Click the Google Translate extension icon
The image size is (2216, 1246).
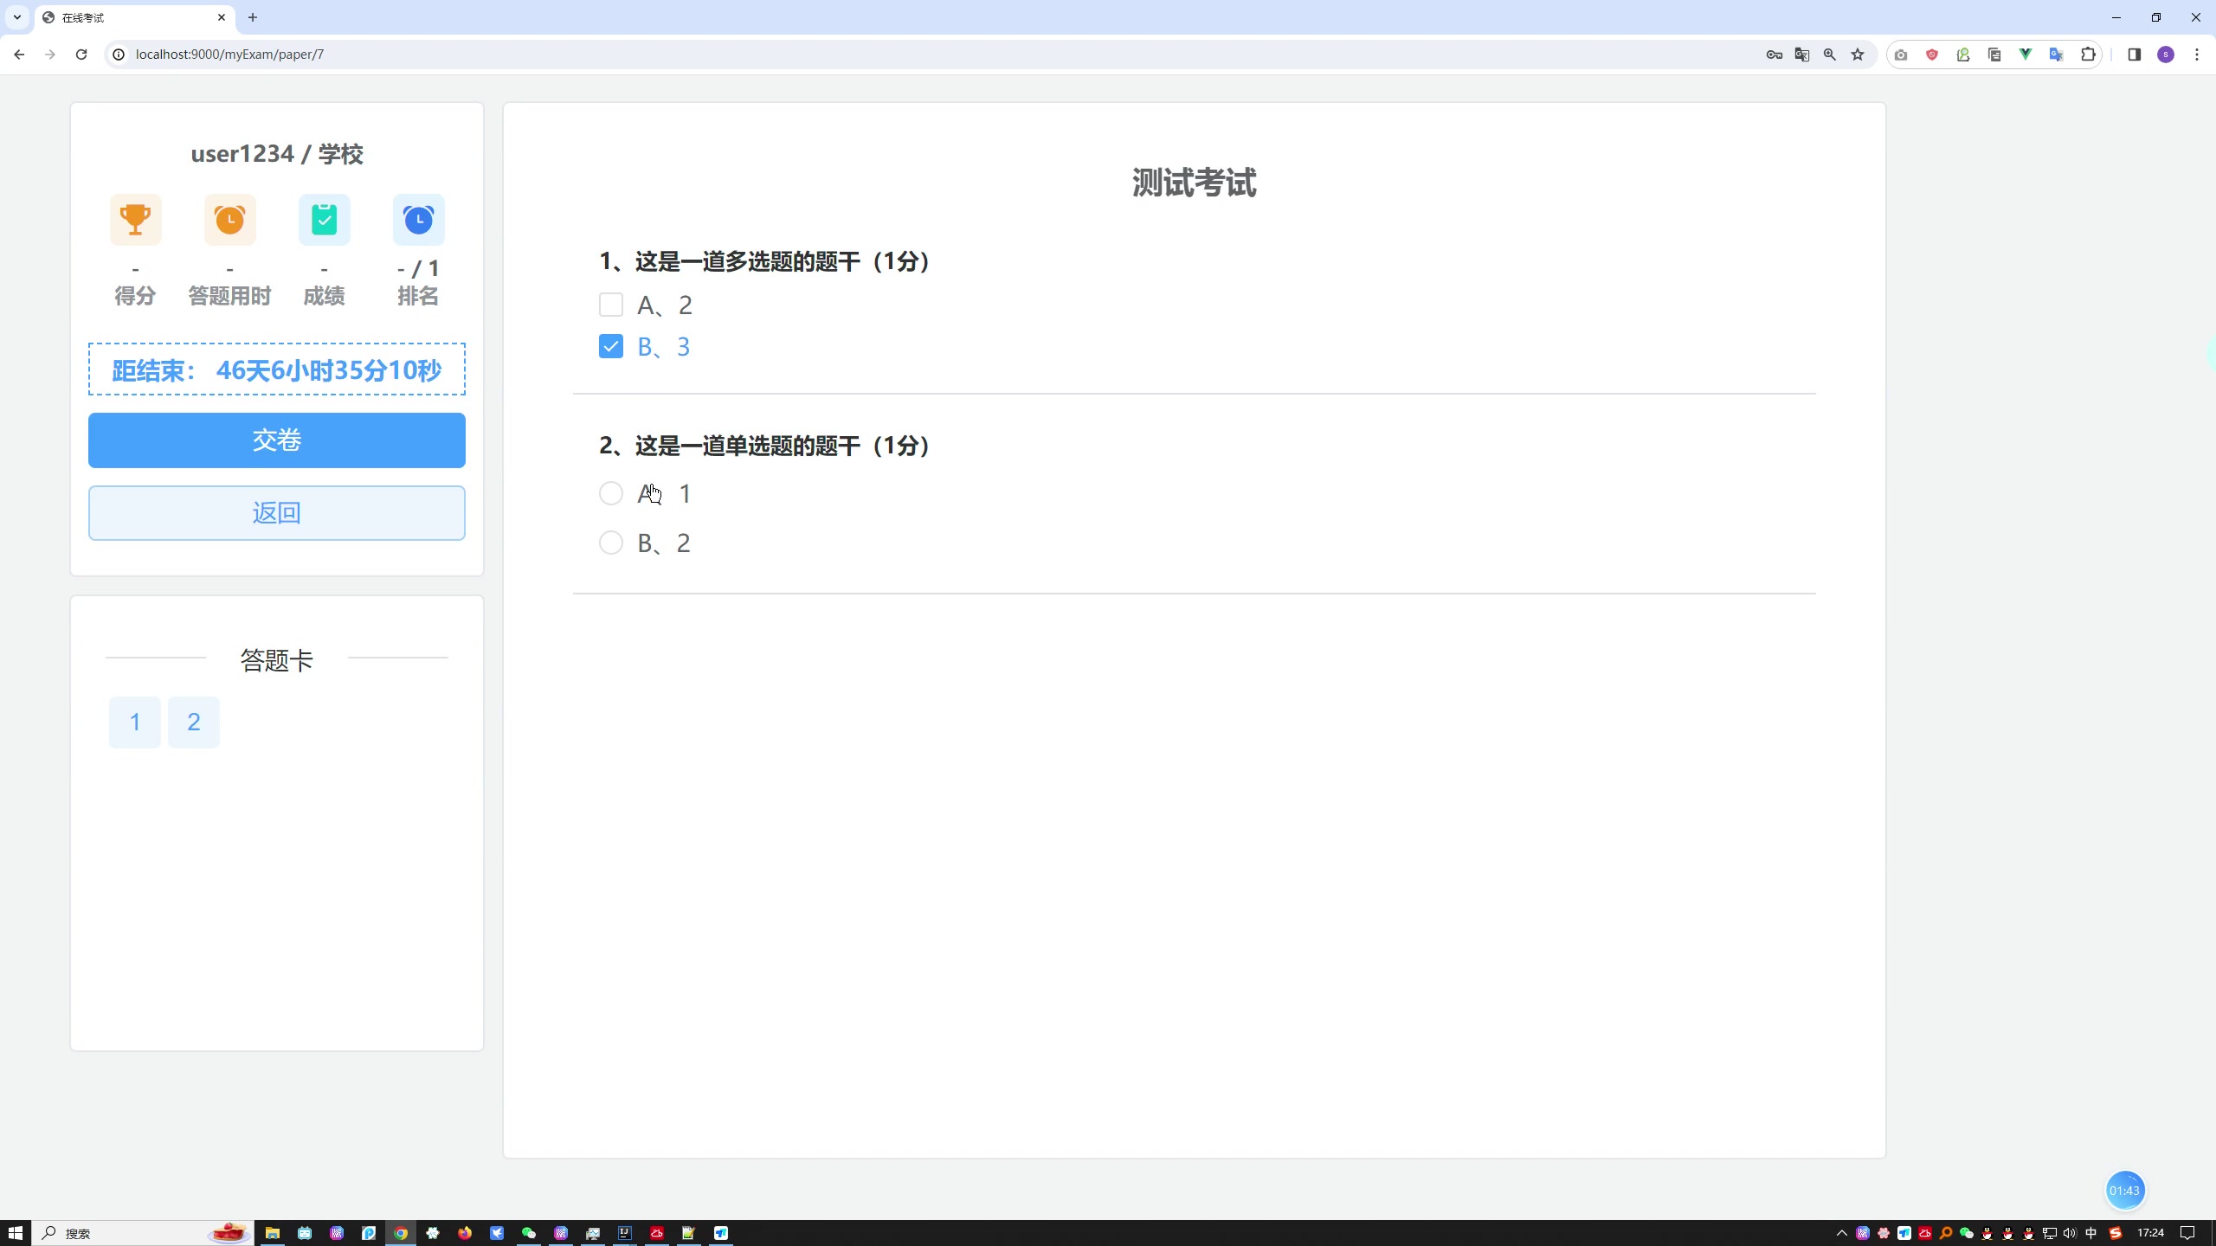click(2056, 55)
